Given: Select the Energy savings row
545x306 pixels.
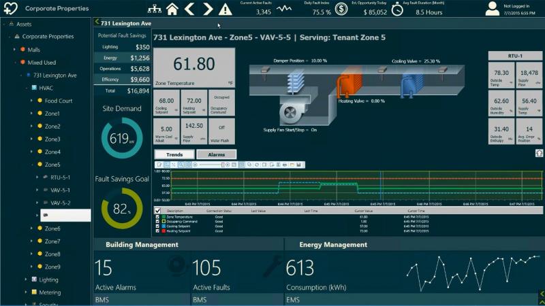Looking at the screenshot, I should tap(122, 58).
